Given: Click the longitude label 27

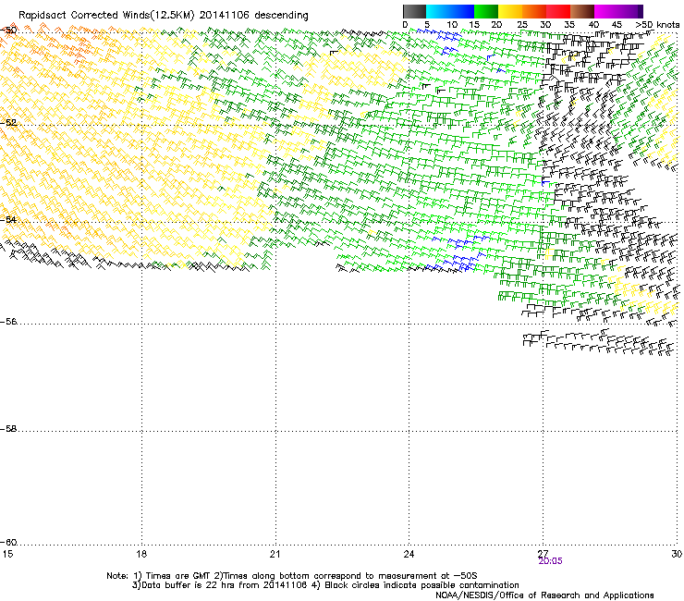Looking at the screenshot, I should coord(543,554).
